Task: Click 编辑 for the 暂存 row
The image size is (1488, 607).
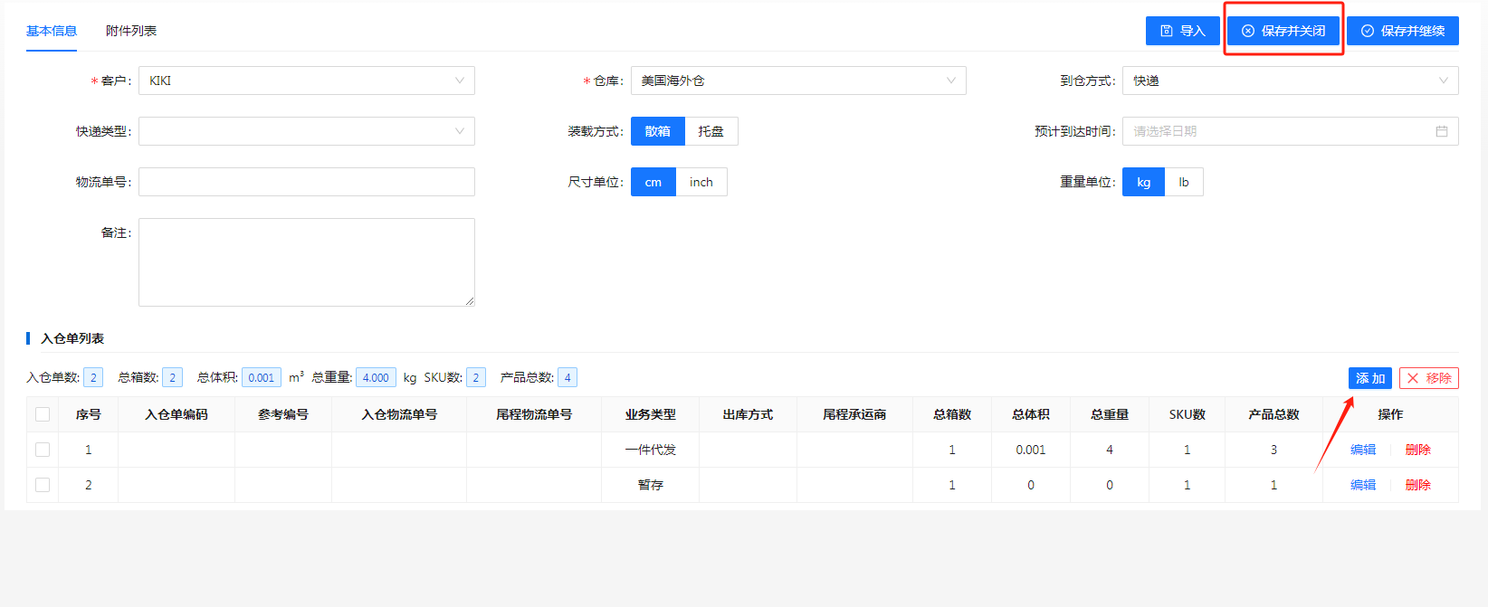Action: click(x=1363, y=485)
